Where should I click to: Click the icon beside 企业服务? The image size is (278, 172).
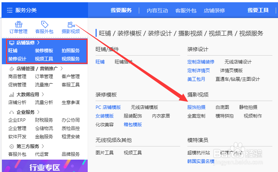[12, 112]
